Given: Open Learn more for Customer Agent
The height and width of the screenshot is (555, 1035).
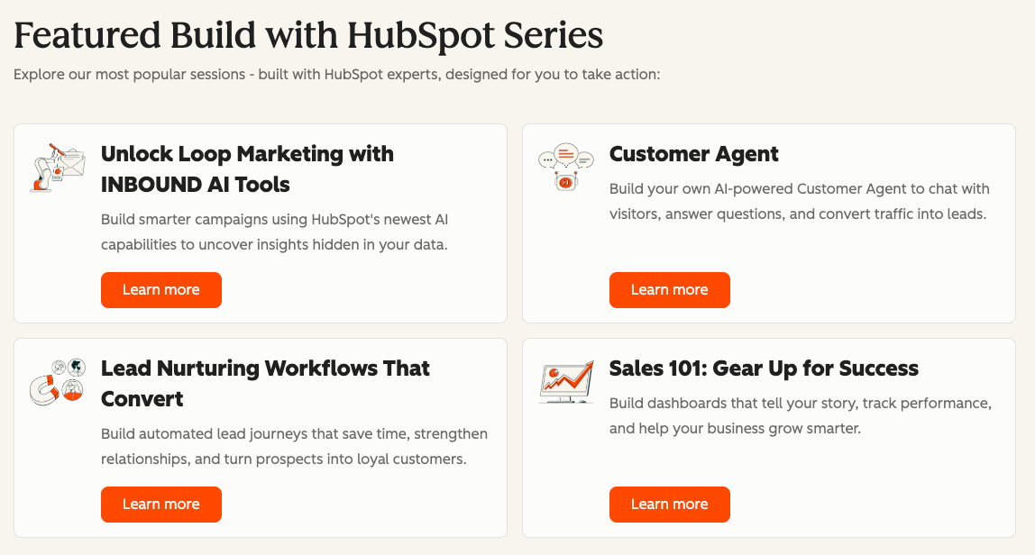Looking at the screenshot, I should pos(669,290).
